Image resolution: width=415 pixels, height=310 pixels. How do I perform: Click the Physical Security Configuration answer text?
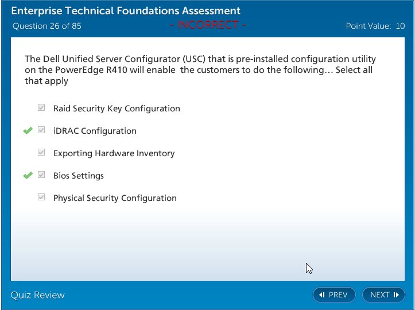115,198
